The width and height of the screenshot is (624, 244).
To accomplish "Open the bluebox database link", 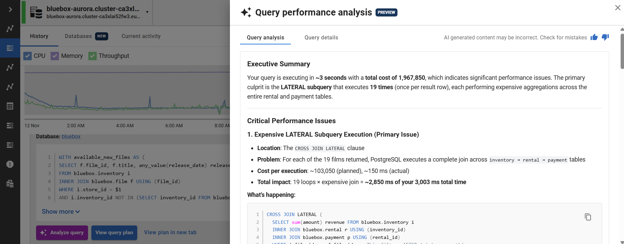I will [x=71, y=137].
